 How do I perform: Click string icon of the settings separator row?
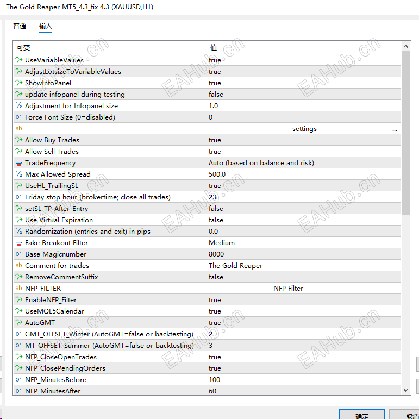(18, 129)
